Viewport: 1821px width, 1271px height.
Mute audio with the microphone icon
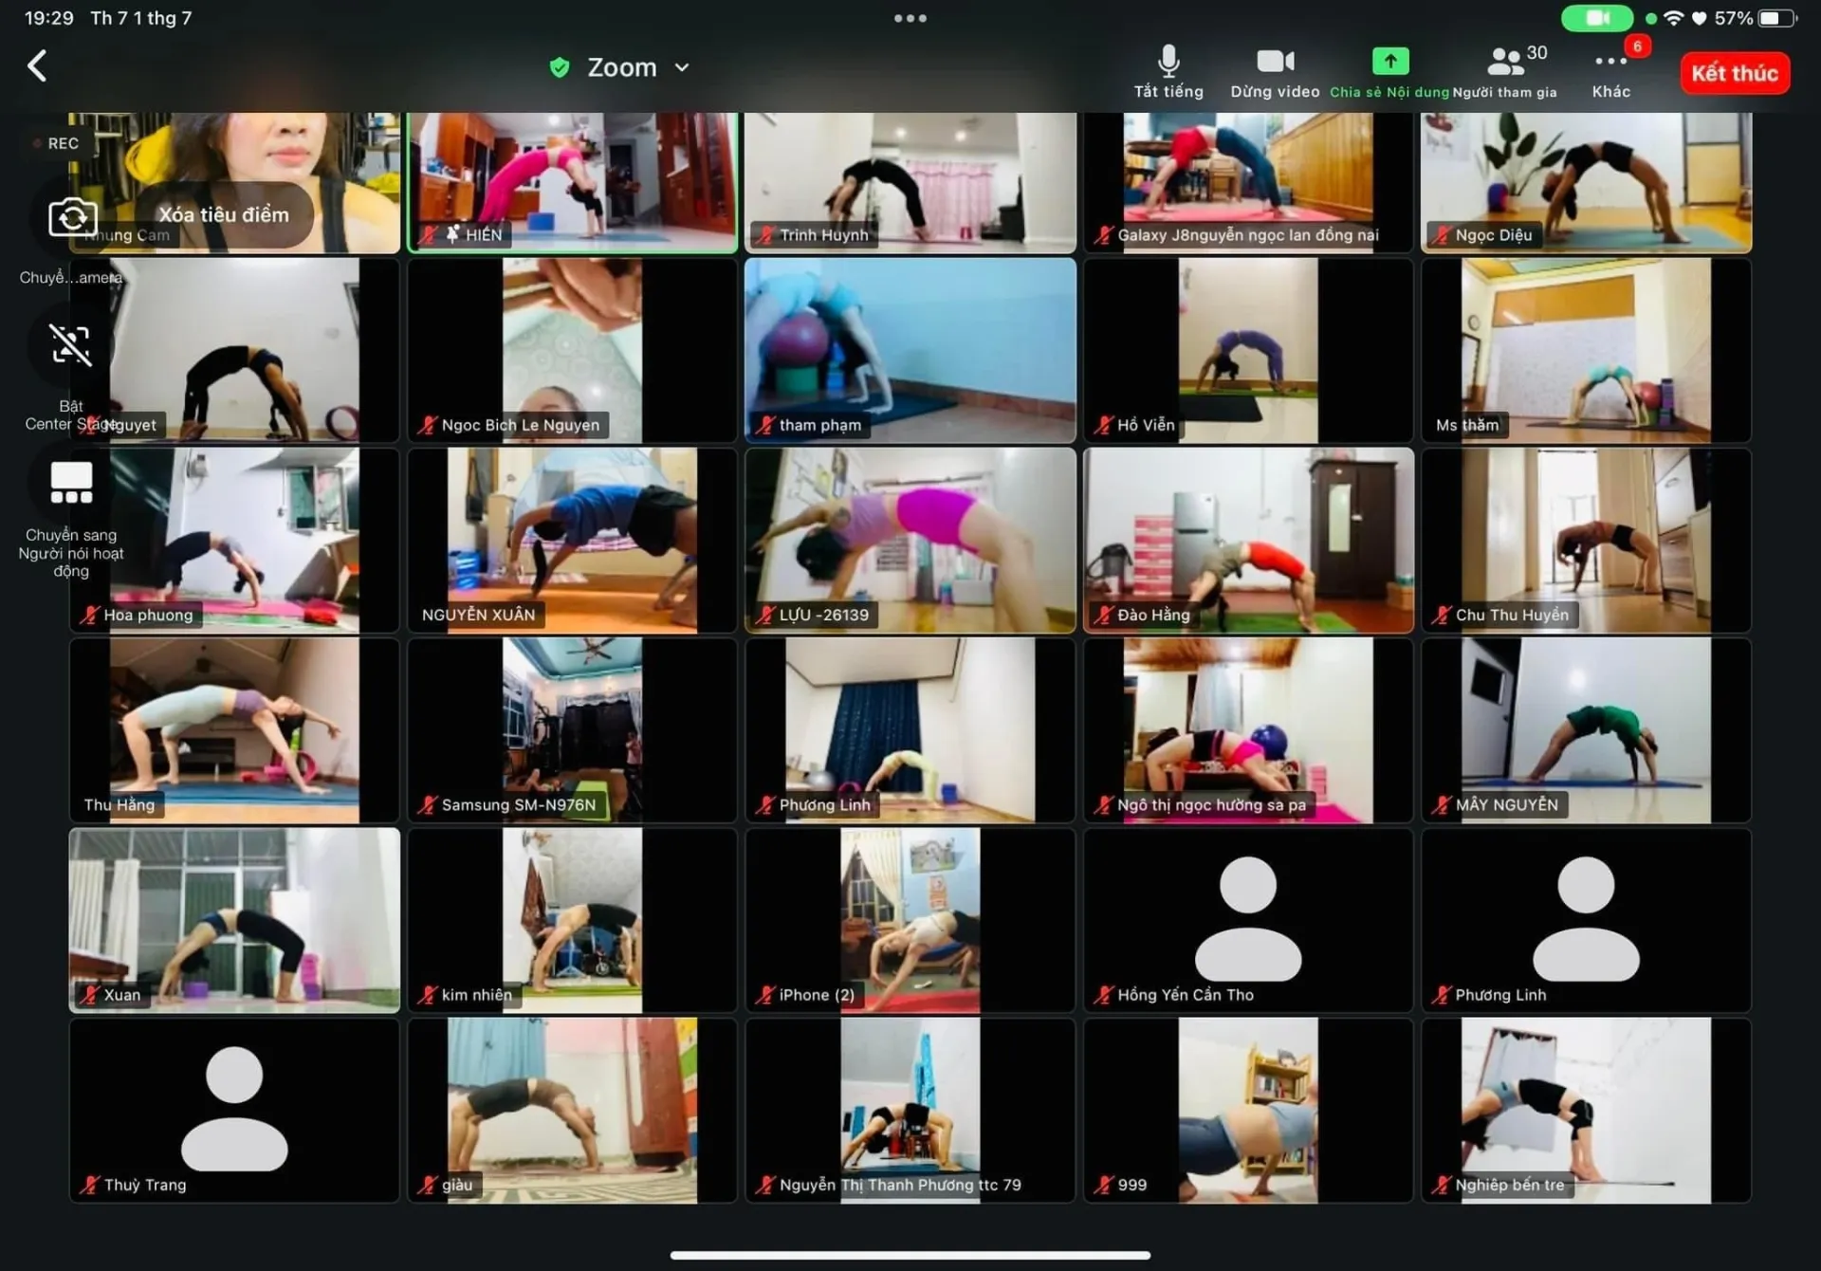point(1168,63)
